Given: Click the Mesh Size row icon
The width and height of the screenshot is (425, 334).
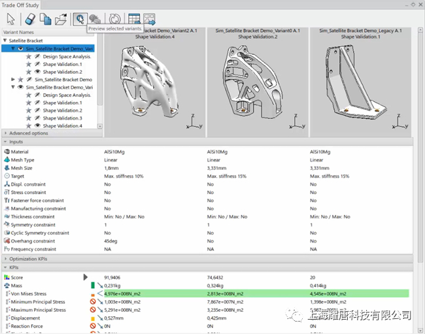Looking at the screenshot, I should pyautogui.click(x=7, y=168).
